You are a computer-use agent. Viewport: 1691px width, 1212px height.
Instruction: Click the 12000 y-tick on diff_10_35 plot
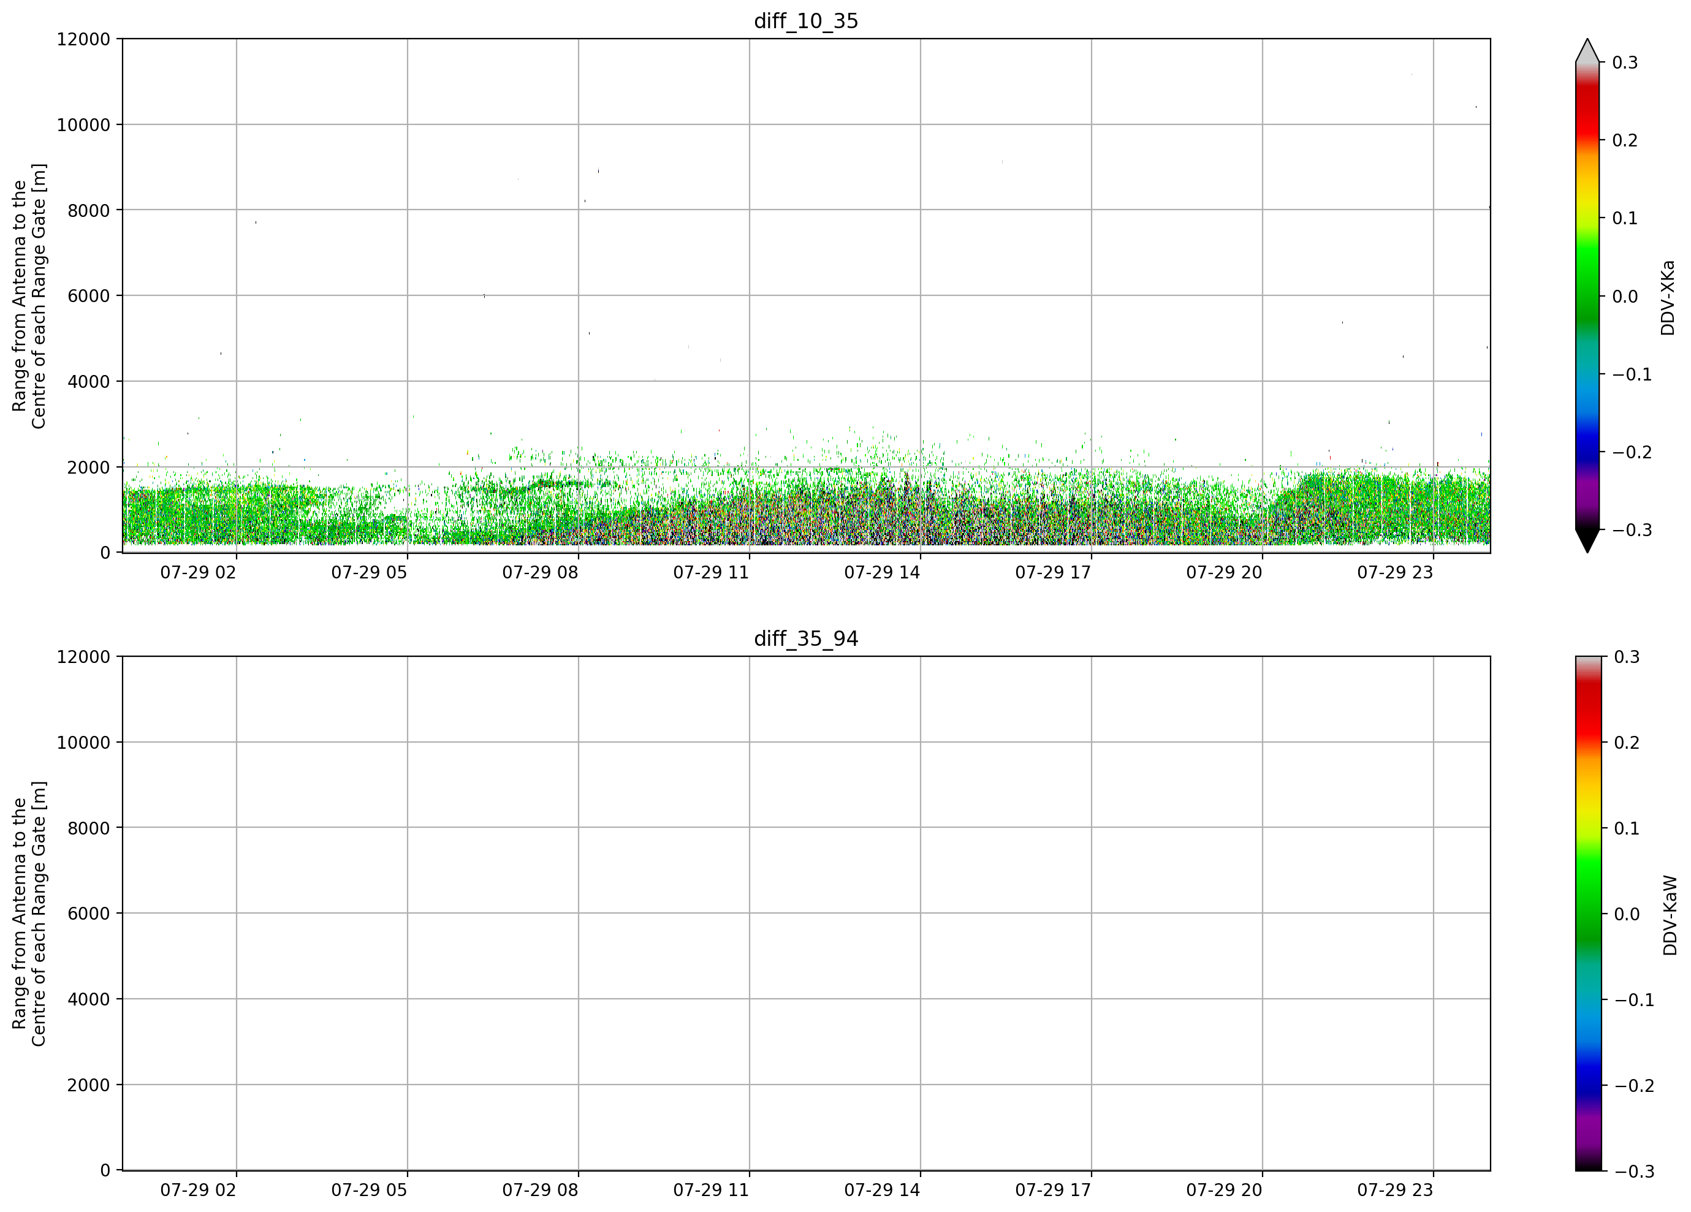[x=83, y=39]
